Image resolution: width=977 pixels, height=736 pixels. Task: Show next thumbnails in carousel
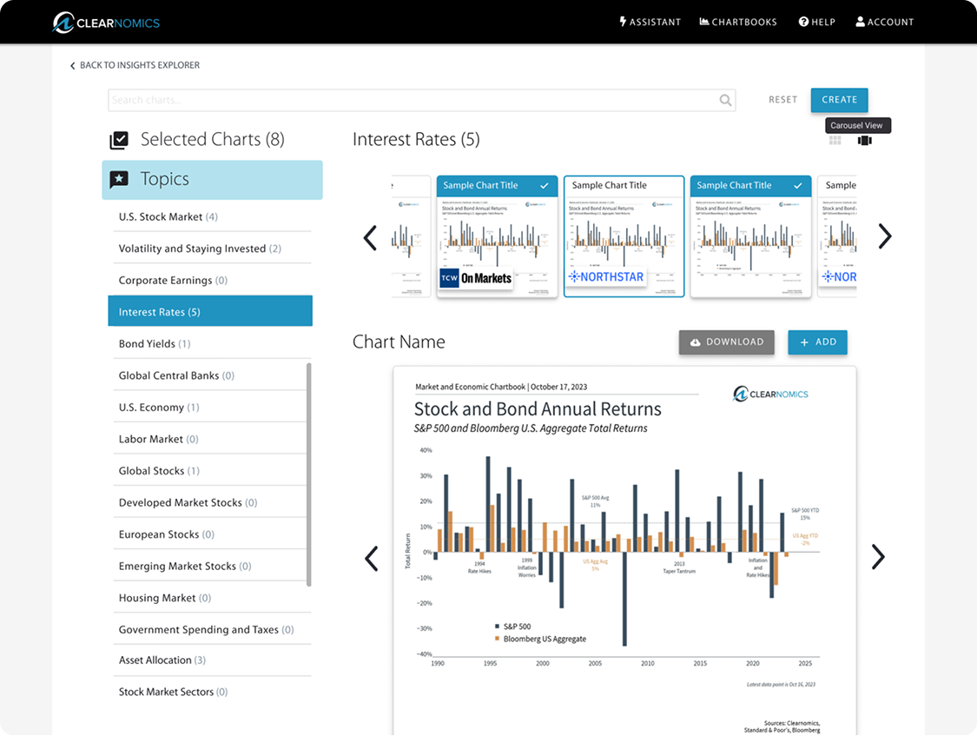[x=885, y=236]
